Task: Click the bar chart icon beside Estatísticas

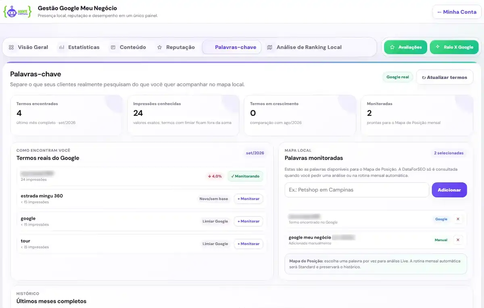Action: [x=62, y=47]
